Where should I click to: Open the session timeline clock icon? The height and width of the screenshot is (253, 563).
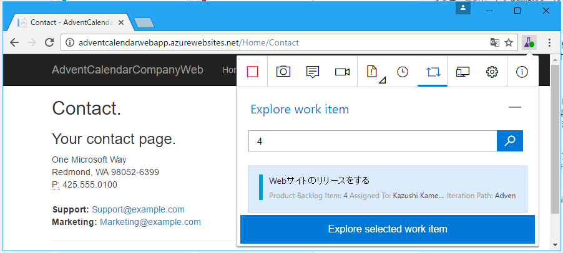tap(403, 72)
